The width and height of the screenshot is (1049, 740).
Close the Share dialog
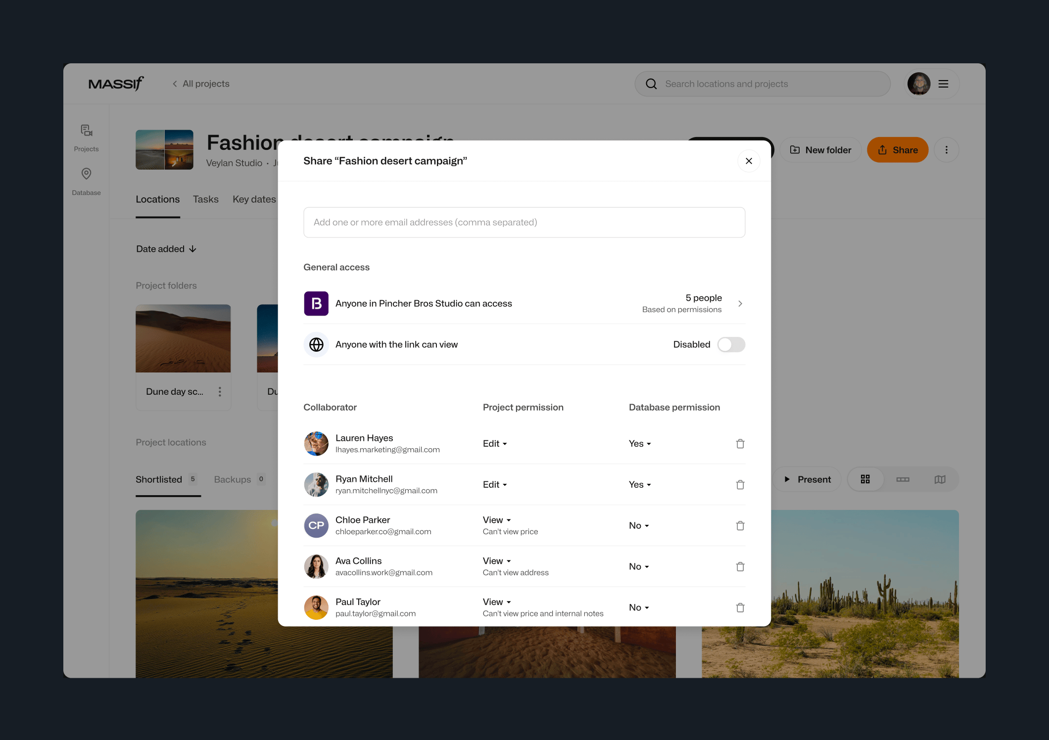(748, 161)
